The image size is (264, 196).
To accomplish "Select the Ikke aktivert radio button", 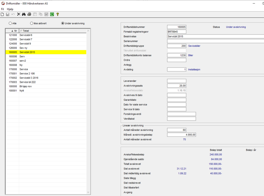I will tap(32, 23).
